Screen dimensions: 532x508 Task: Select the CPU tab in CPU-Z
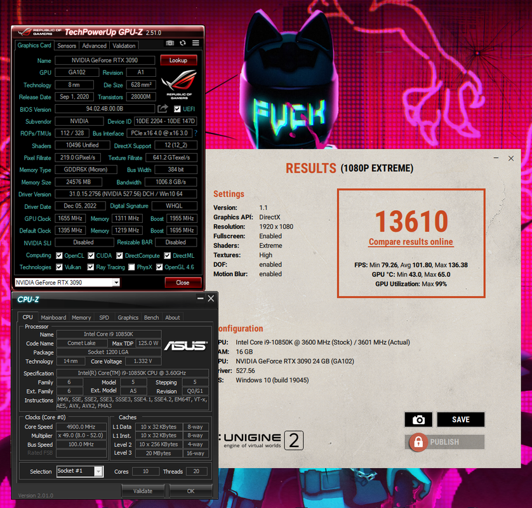pyautogui.click(x=28, y=317)
